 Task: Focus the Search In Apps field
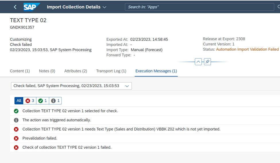click(200, 7)
